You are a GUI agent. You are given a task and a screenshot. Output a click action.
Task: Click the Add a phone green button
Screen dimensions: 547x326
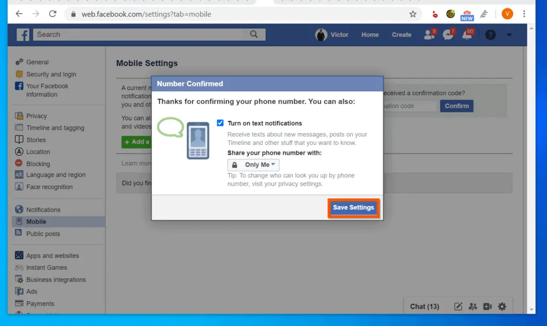pos(136,142)
